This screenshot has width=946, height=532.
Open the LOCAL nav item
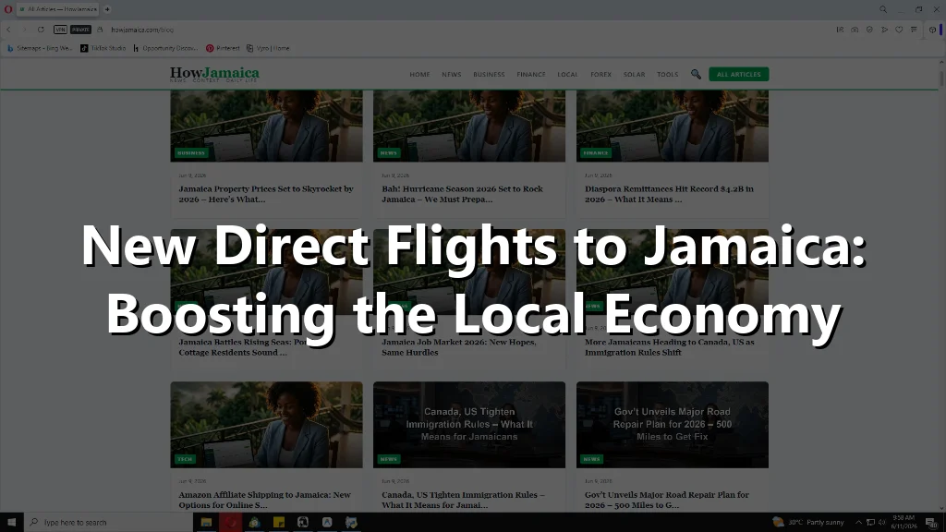tap(567, 74)
